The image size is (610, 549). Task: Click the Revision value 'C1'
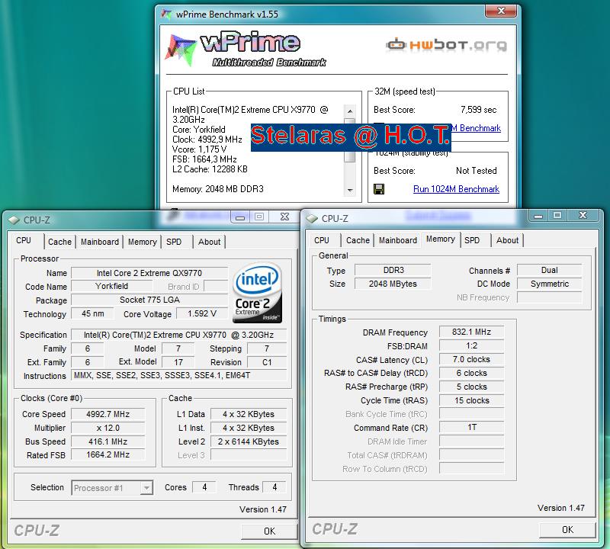(267, 362)
